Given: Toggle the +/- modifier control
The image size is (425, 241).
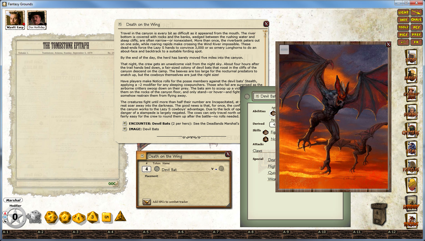Looking at the screenshot, I should pyautogui.click(x=403, y=42).
